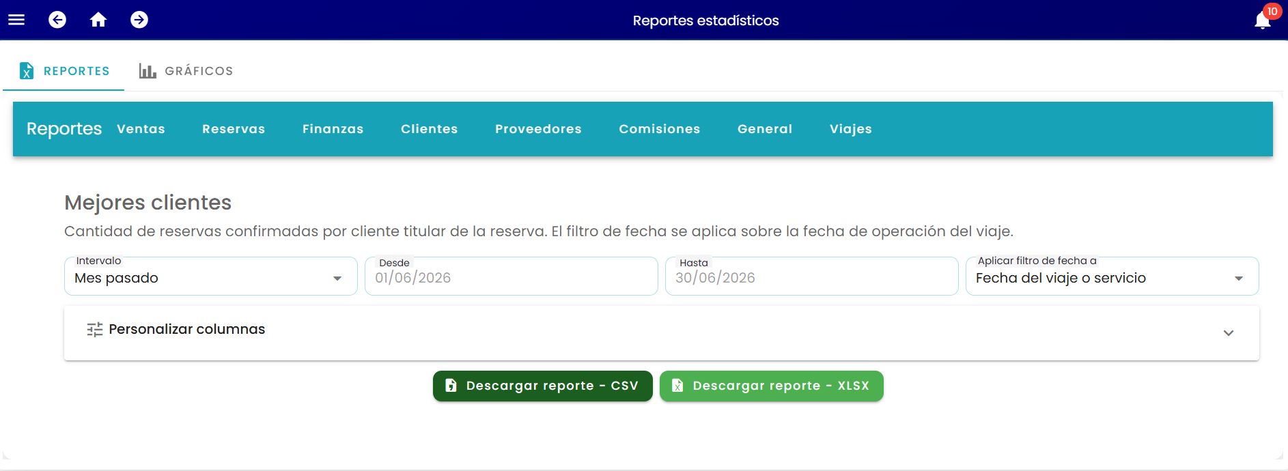Download the report as CSV
1288x471 pixels.
click(x=543, y=386)
